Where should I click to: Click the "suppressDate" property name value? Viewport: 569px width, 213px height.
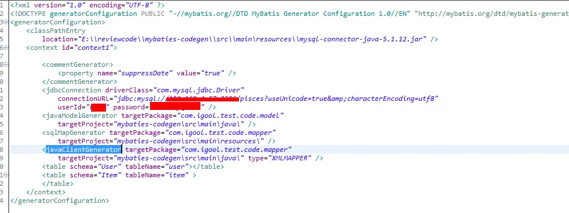tap(146, 73)
